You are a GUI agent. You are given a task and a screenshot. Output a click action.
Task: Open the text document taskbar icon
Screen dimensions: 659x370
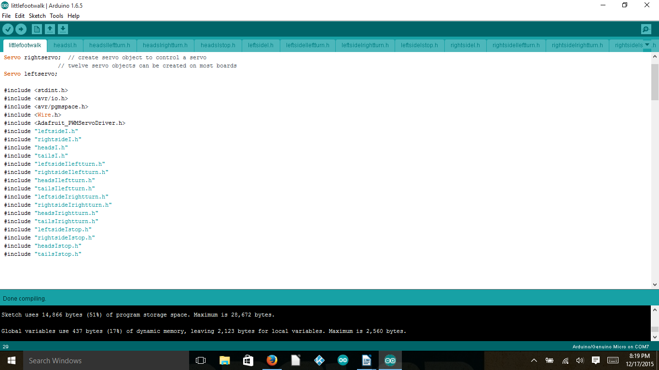pyautogui.click(x=366, y=360)
